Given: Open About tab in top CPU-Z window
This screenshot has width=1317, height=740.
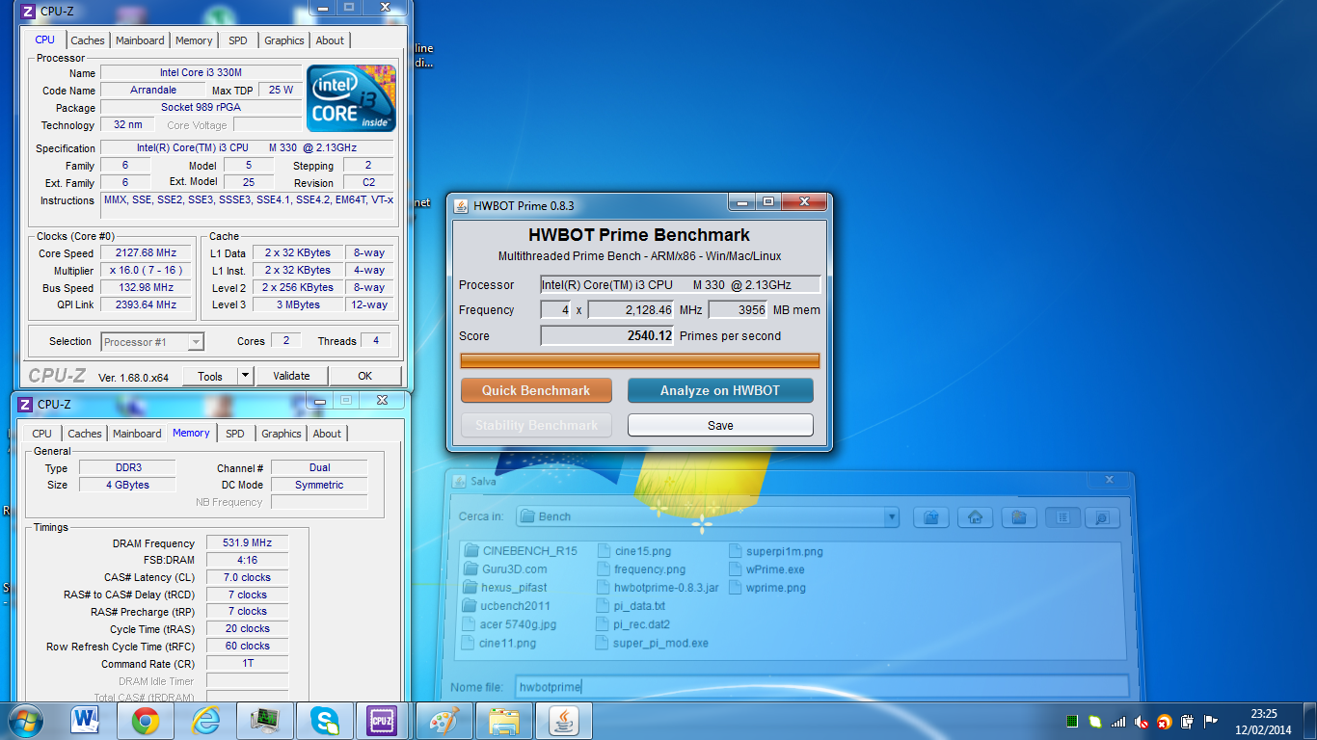Looking at the screenshot, I should pos(330,40).
